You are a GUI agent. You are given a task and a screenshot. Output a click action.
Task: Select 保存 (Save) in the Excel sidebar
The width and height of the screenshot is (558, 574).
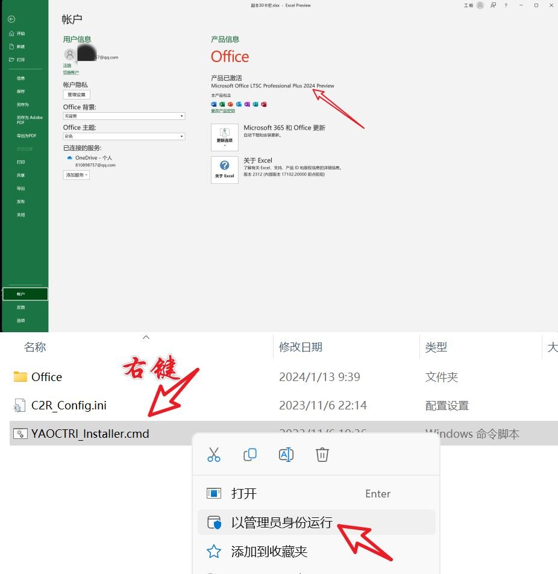click(20, 92)
